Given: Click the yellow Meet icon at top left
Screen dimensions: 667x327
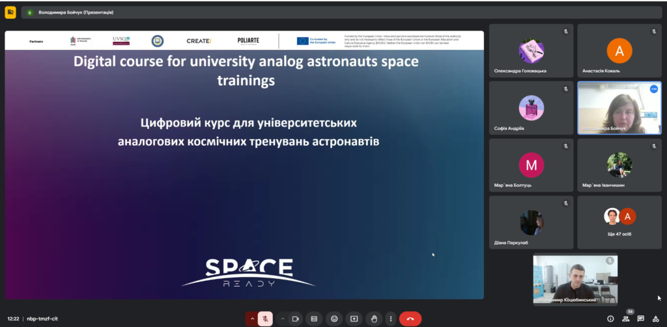Looking at the screenshot, I should pos(10,12).
